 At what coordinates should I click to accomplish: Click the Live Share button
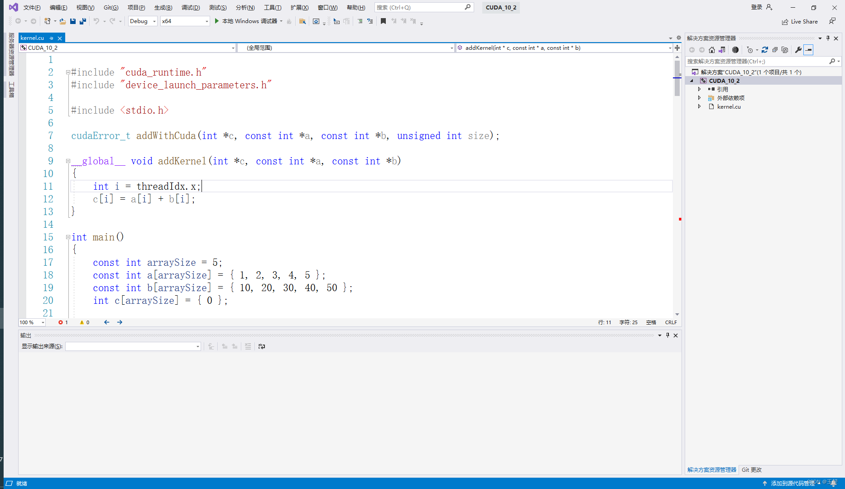800,21
